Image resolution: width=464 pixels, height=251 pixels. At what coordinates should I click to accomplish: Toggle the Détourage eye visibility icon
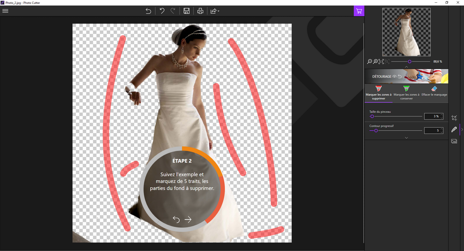(x=394, y=76)
